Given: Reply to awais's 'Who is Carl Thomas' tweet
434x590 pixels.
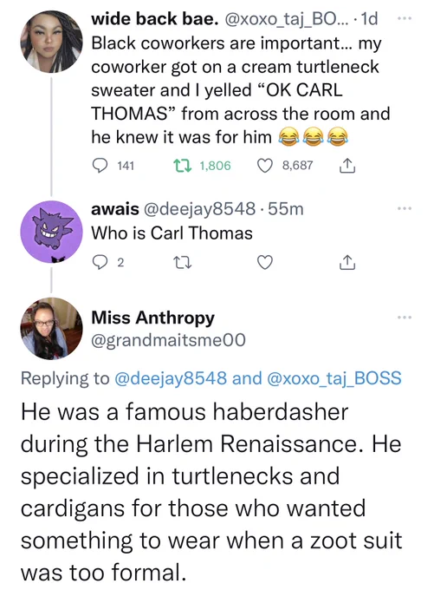Looking at the screenshot, I should coord(100,262).
